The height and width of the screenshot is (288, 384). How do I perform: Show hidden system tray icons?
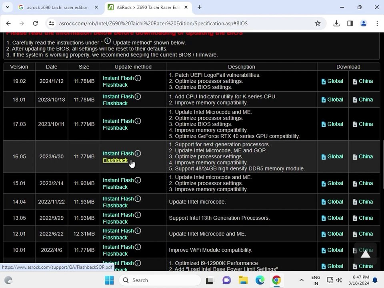click(302, 280)
